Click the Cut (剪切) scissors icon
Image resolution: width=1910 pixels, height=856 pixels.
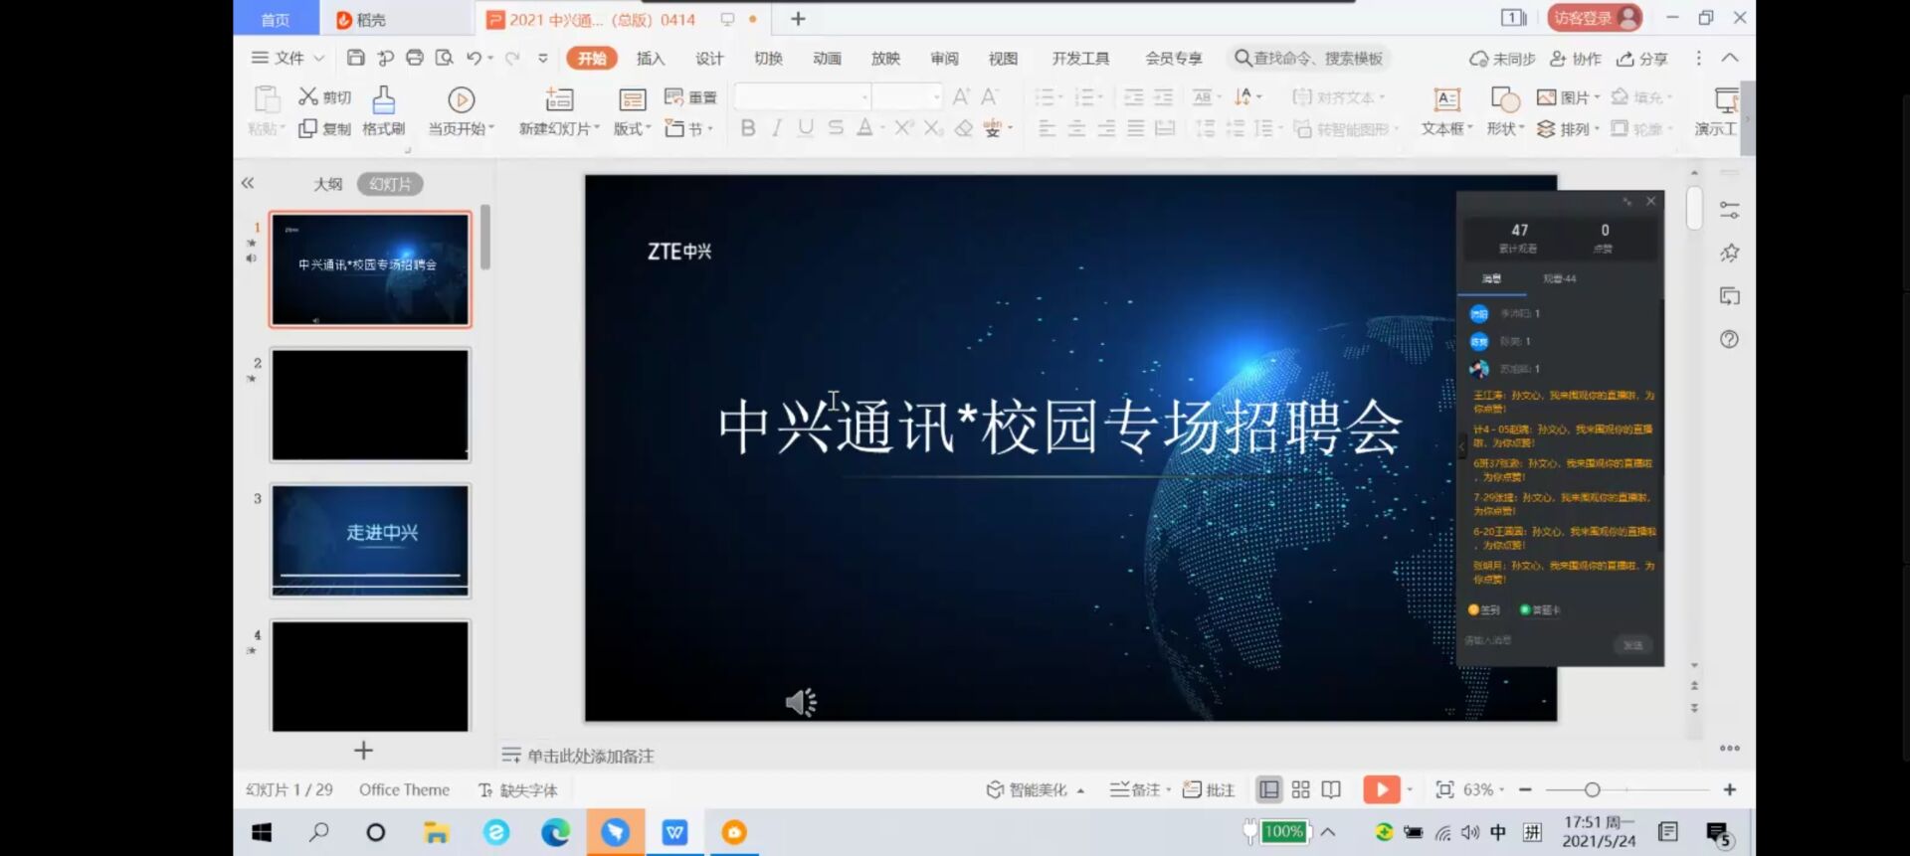(x=308, y=96)
